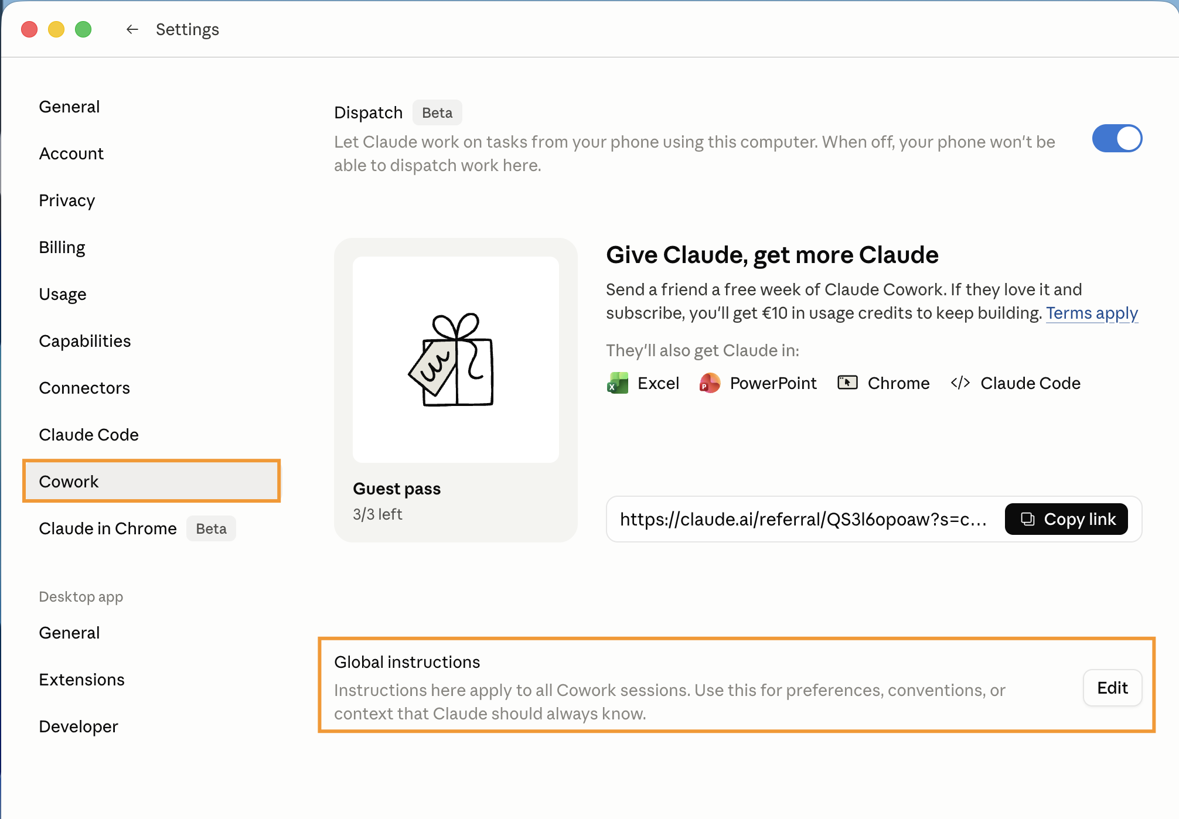Viewport: 1179px width, 819px height.
Task: Click the referral URL field
Action: tap(803, 519)
